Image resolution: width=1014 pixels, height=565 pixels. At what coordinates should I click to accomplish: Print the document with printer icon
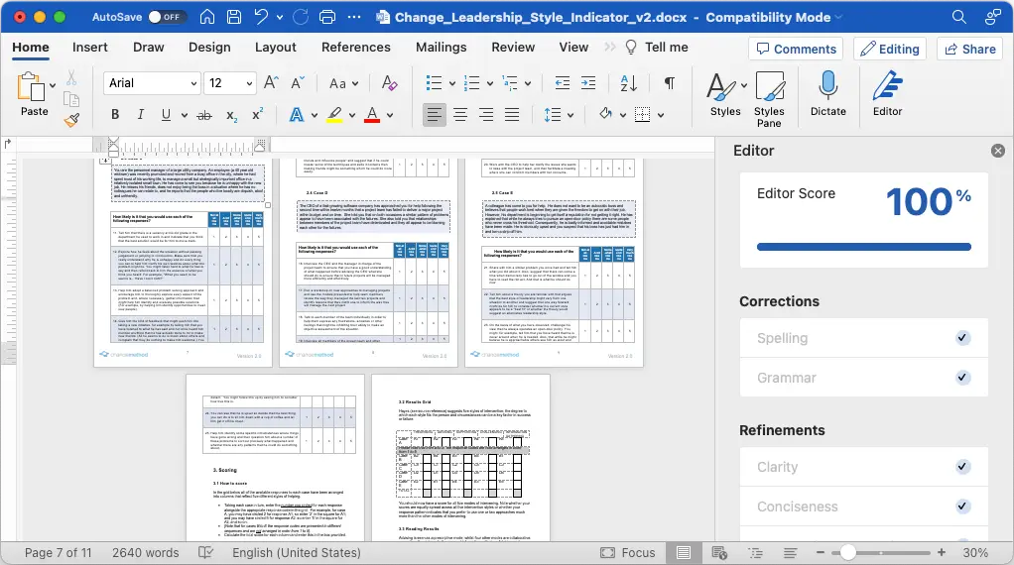tap(327, 17)
